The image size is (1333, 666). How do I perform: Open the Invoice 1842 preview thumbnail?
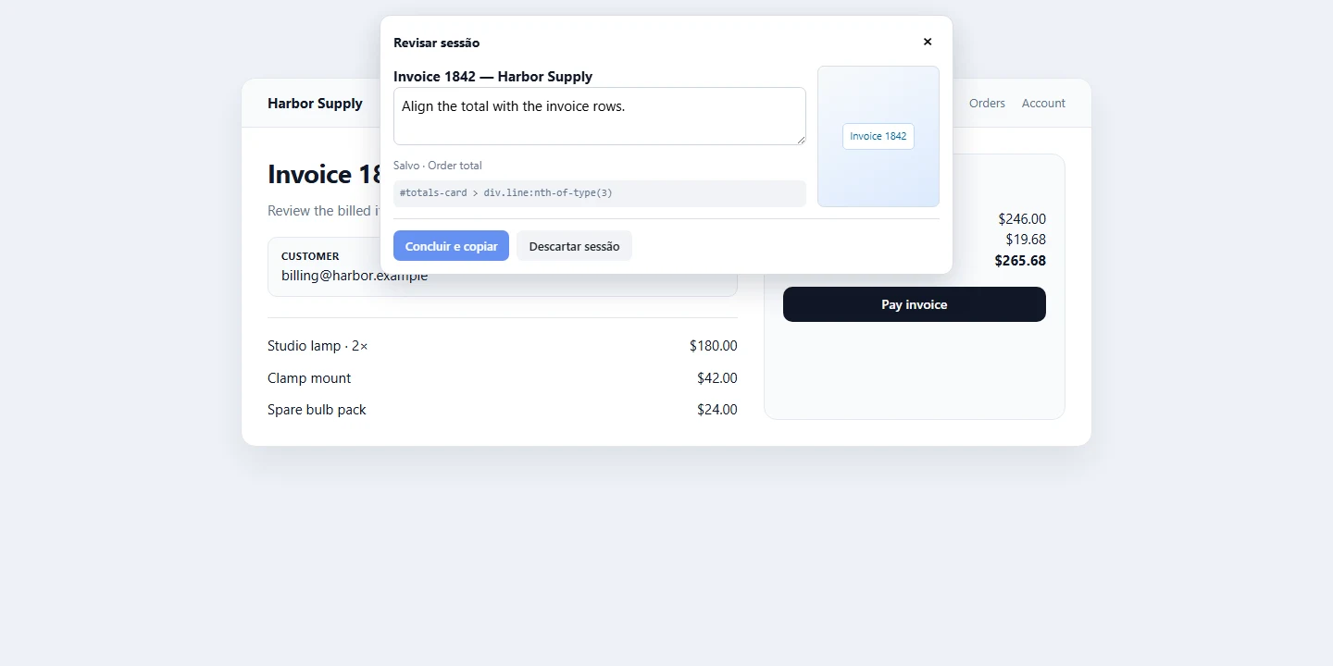(x=878, y=137)
